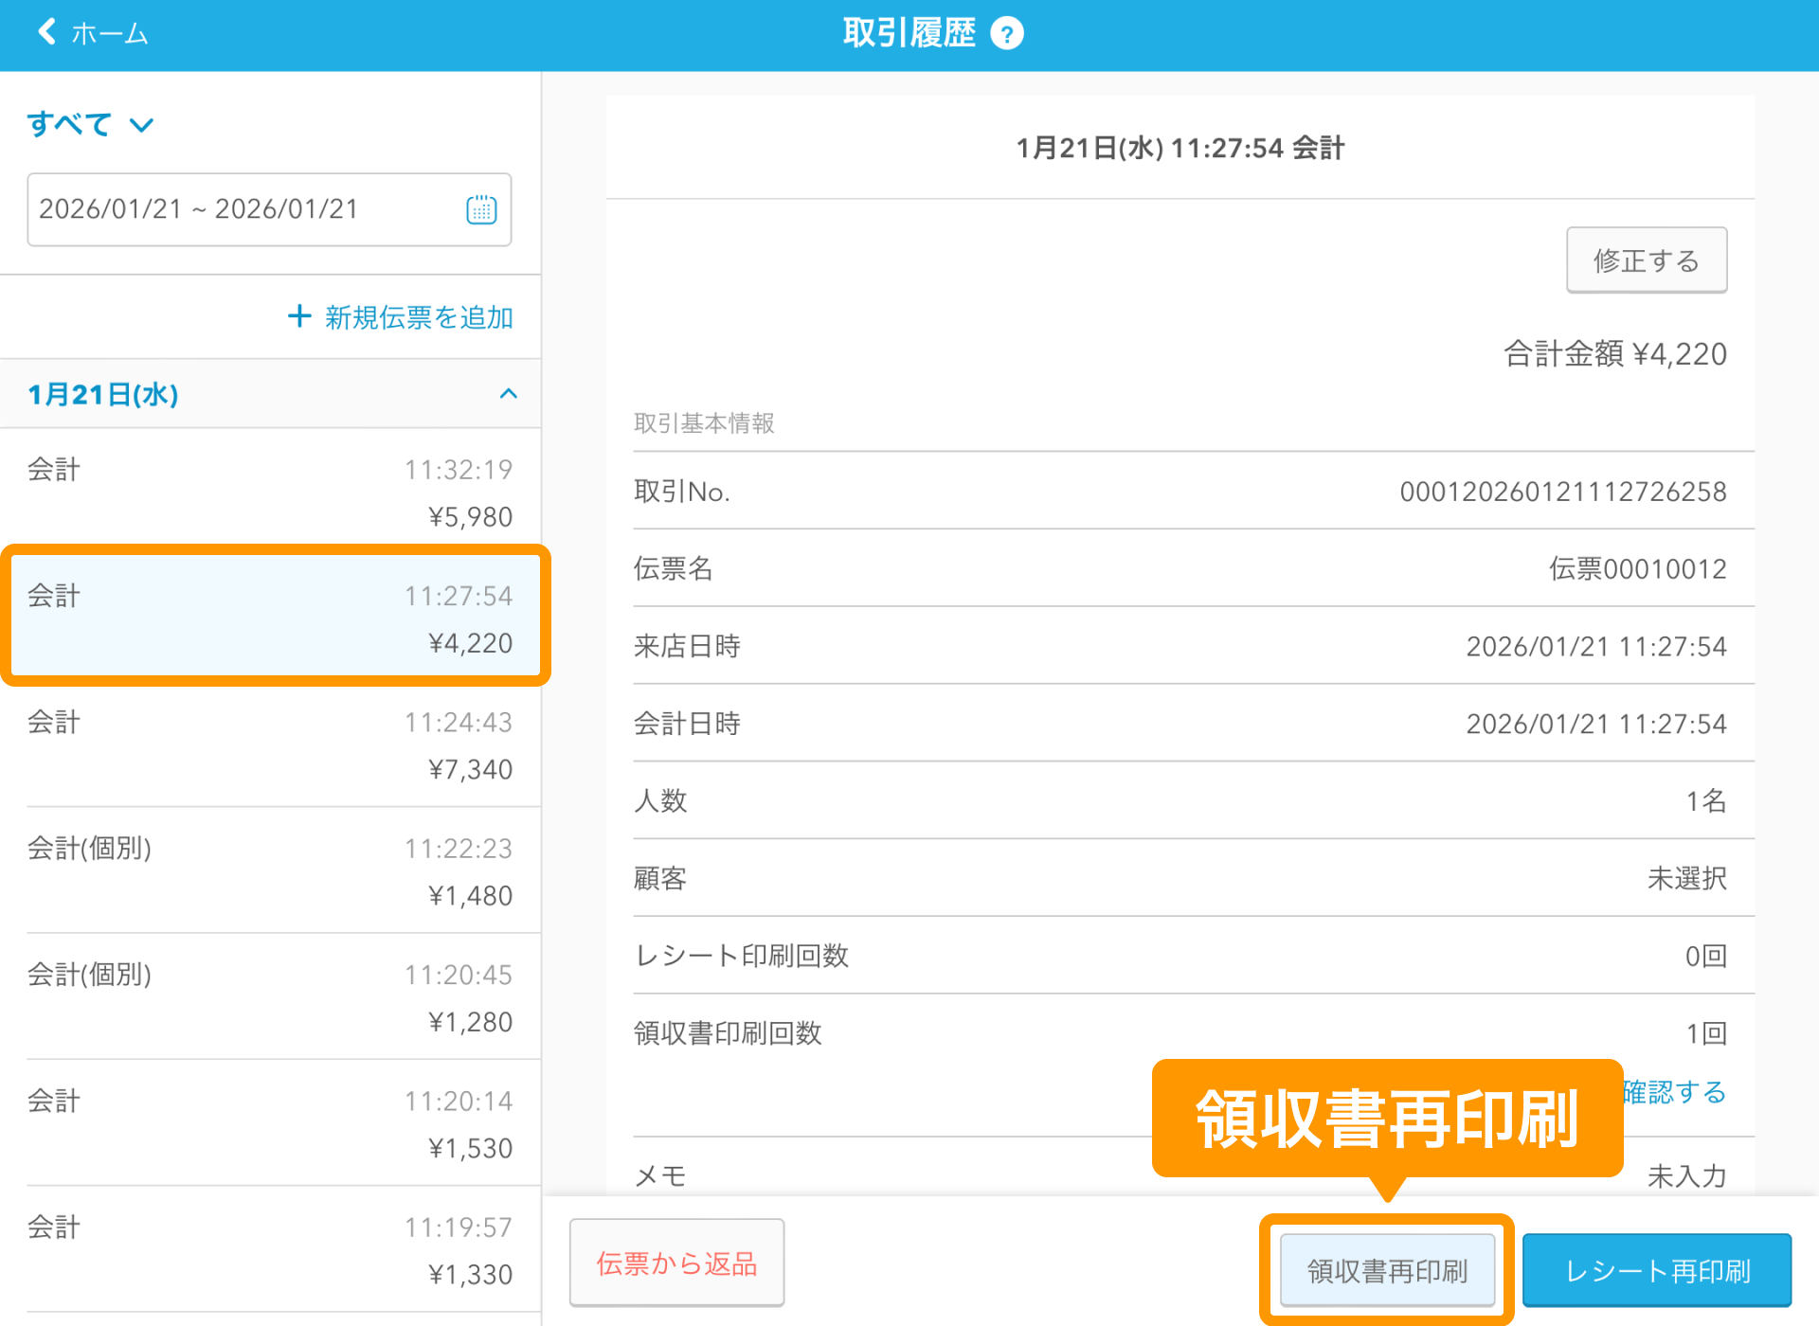
Task: Click 新規伝票を追加 link
Action: [418, 317]
